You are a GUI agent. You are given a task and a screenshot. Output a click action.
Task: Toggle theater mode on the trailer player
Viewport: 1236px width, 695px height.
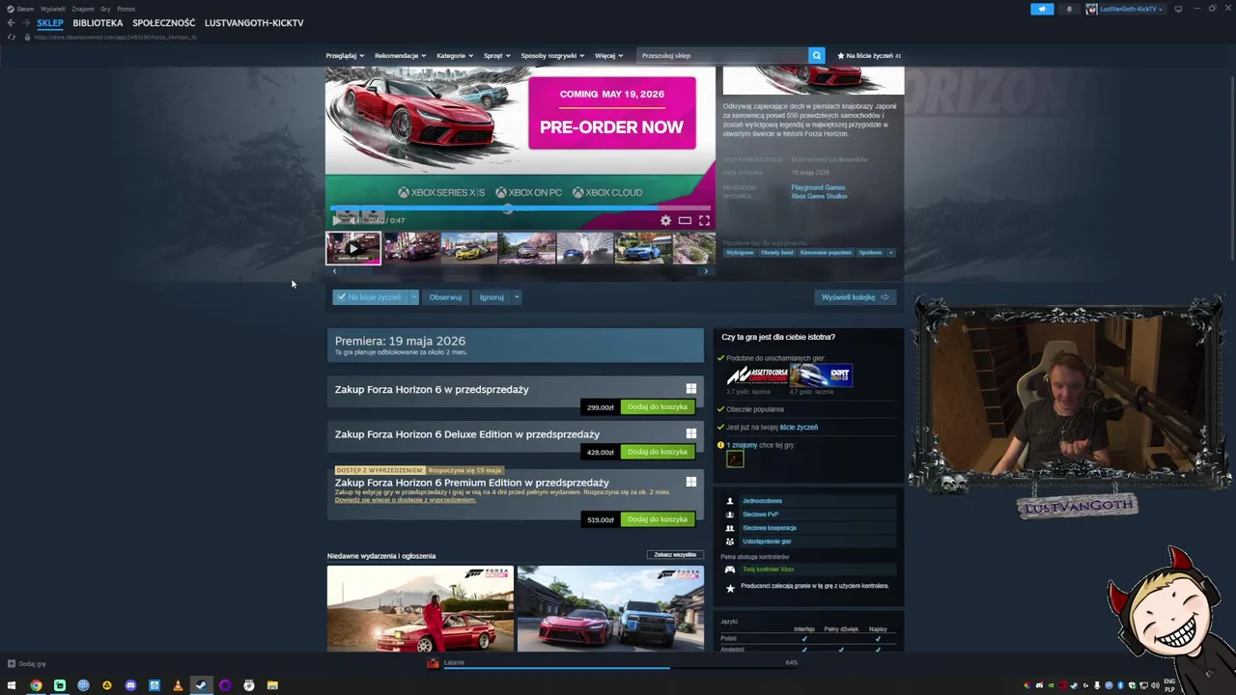(685, 220)
